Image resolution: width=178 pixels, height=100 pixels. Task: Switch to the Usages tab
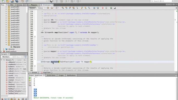[x=61, y=75]
